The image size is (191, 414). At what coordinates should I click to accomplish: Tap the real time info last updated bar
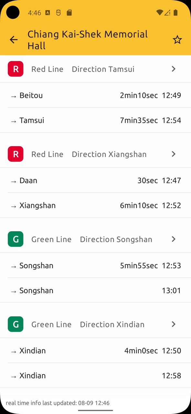coord(95,403)
